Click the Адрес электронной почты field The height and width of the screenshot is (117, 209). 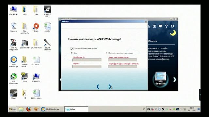(x=122, y=60)
